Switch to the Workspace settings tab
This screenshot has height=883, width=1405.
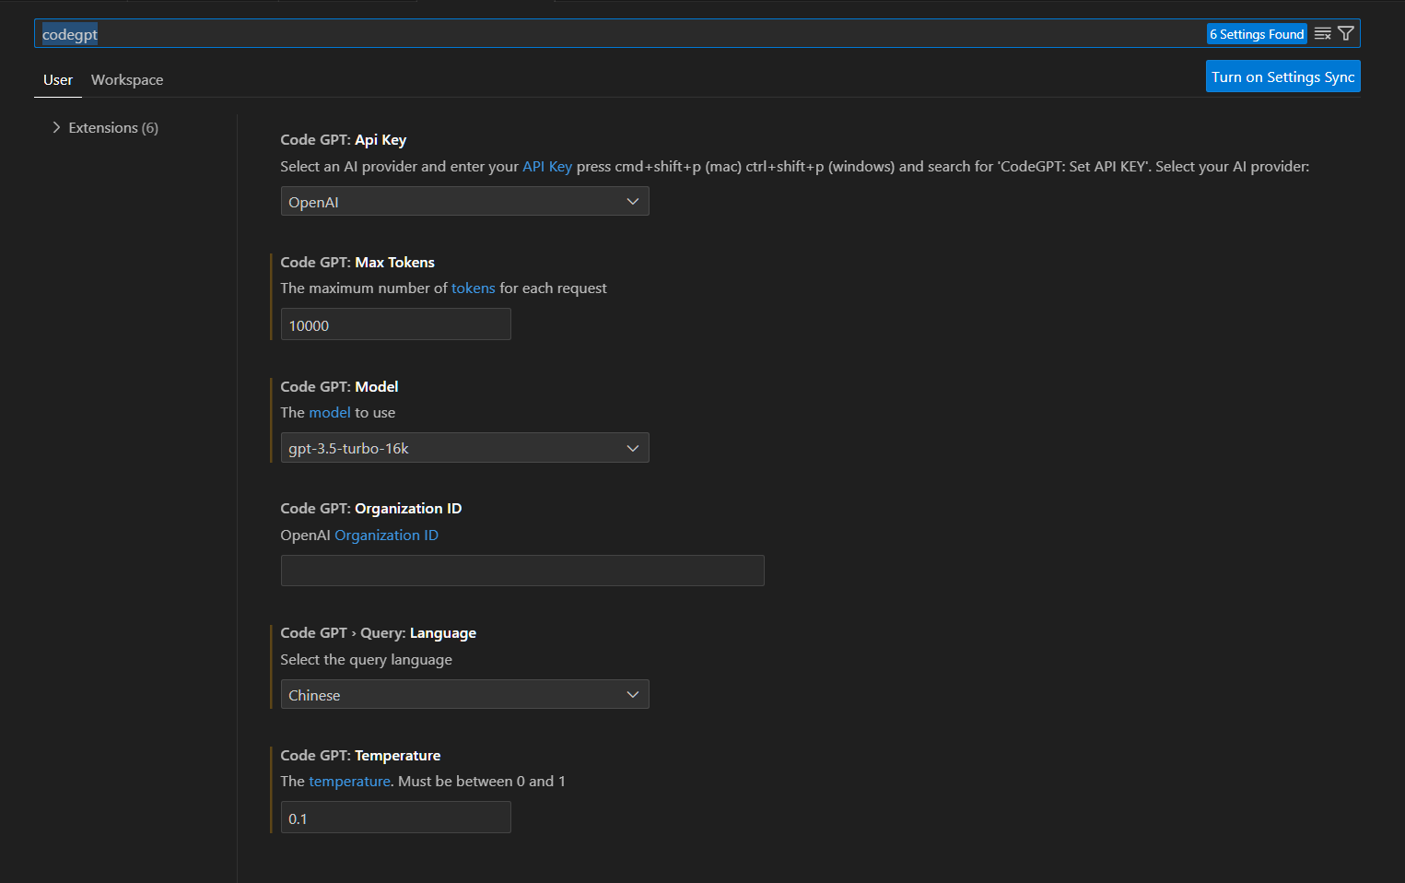click(127, 80)
